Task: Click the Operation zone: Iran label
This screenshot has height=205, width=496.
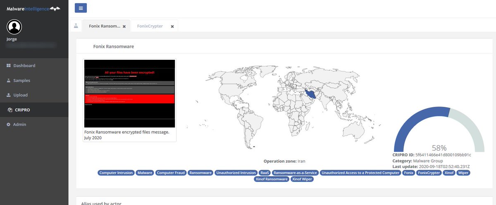Action: click(x=284, y=161)
